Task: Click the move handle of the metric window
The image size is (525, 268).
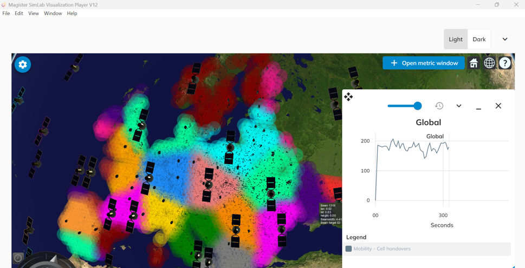Action: pyautogui.click(x=348, y=97)
